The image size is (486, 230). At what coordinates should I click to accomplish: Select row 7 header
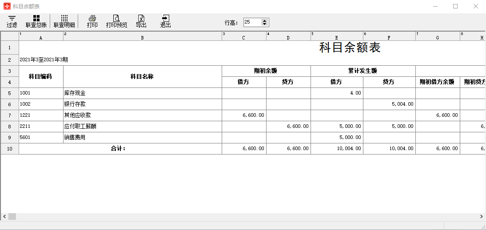(10, 115)
